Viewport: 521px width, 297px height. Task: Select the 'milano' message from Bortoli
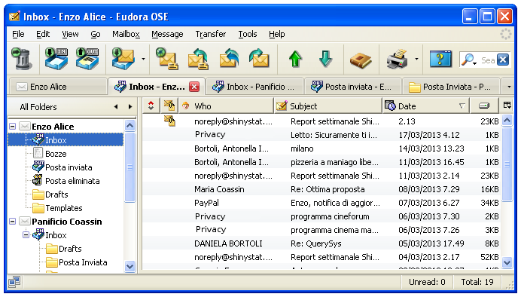[x=322, y=148]
